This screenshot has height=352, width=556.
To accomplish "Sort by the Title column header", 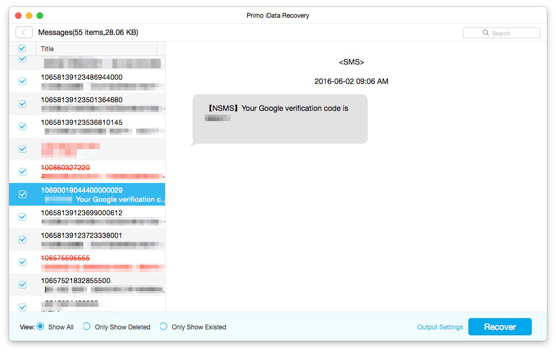I will pos(96,48).
